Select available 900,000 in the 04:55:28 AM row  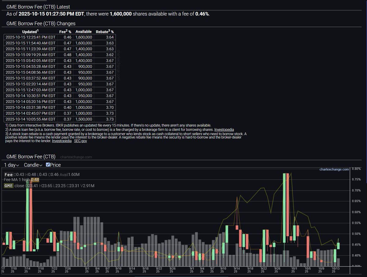tap(85, 66)
